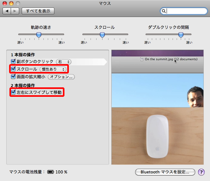Click 遅い label under ダブルクリックの間隔 slider

click(147, 42)
